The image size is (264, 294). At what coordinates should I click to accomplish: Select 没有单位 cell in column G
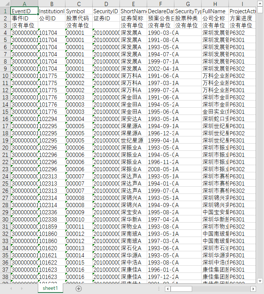coord(188,25)
